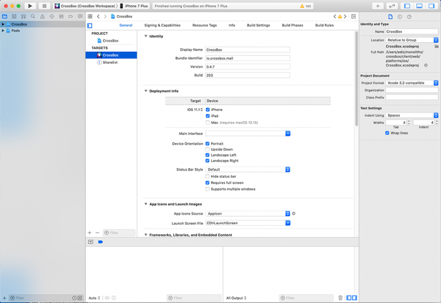Switch to Build Phases tab

[292, 25]
